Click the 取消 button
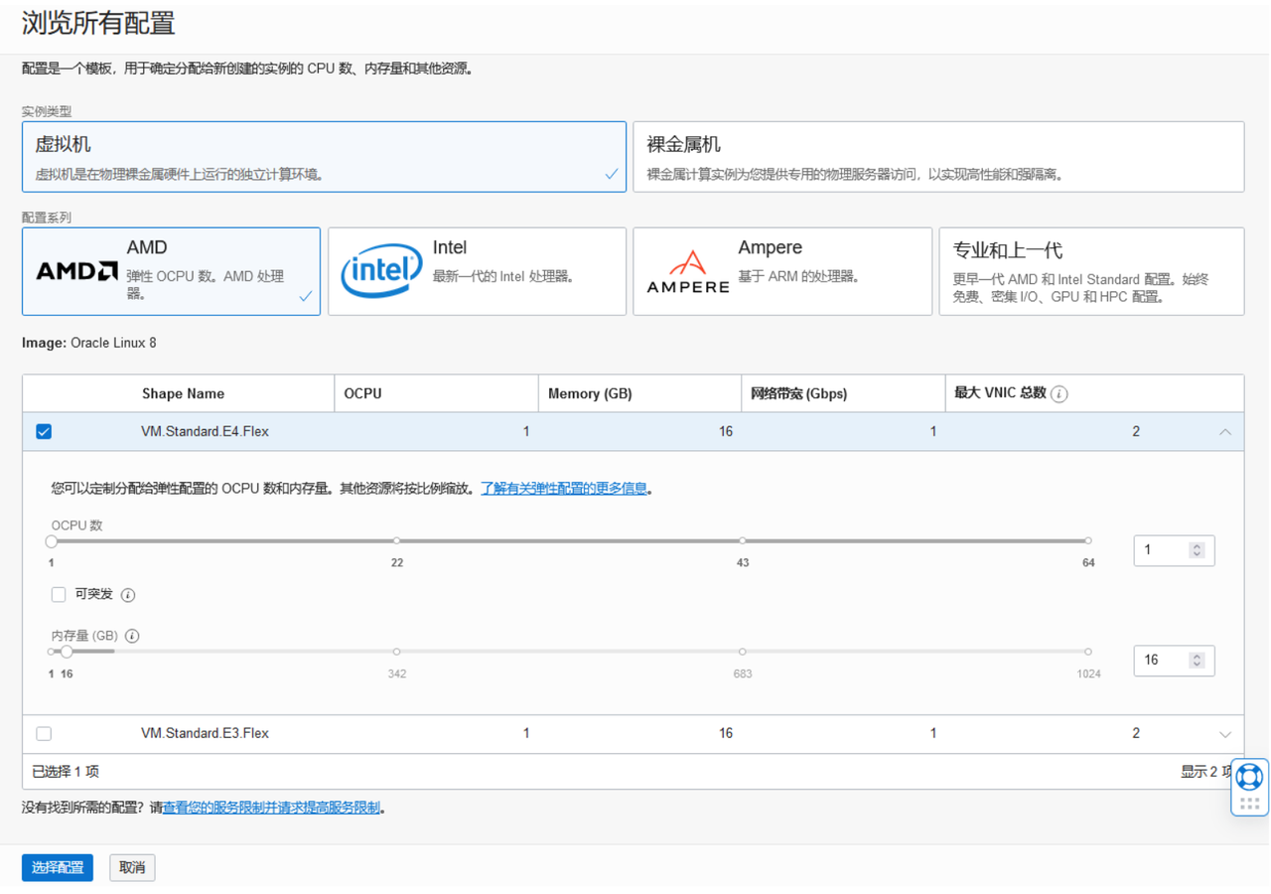 [x=132, y=867]
